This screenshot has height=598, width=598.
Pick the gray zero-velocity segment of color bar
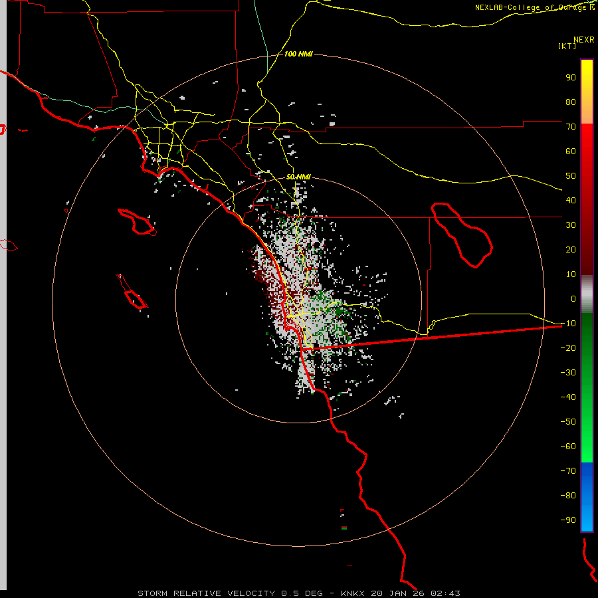tap(587, 294)
